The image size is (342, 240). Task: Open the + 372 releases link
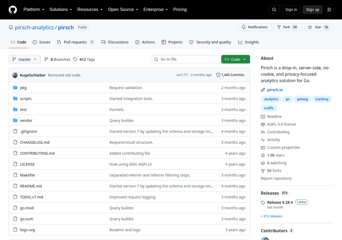click(x=271, y=216)
